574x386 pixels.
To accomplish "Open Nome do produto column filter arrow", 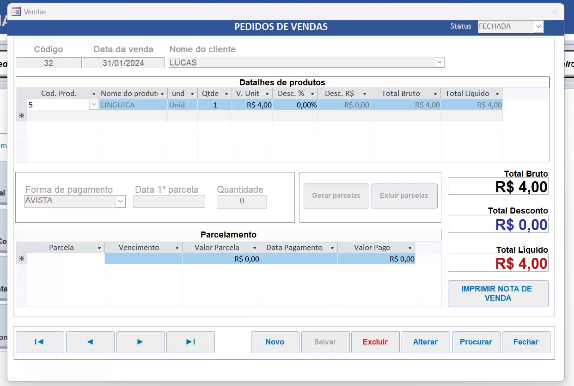I will (162, 94).
